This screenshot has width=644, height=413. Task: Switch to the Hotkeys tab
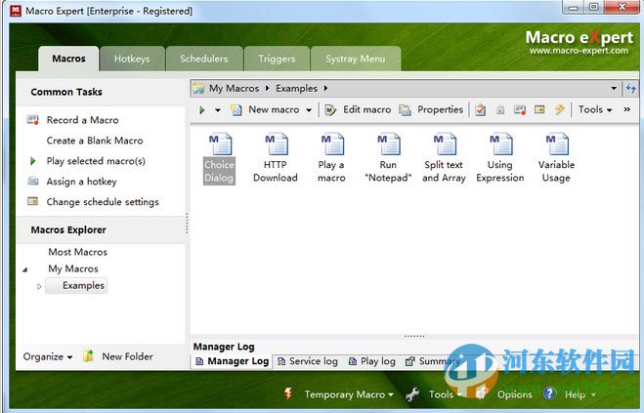[x=132, y=59]
